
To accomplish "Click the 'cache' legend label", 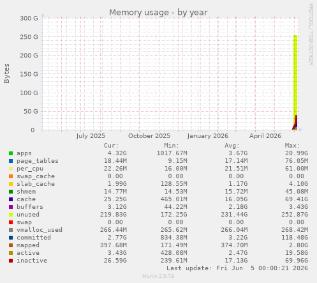I will [26, 199].
